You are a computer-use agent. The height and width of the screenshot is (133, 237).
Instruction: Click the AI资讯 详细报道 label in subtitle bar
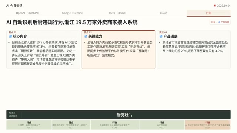[x=13, y=115]
